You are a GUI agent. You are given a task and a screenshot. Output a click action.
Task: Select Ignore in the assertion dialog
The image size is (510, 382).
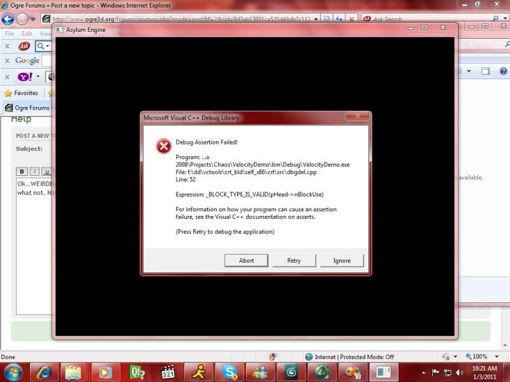342,260
